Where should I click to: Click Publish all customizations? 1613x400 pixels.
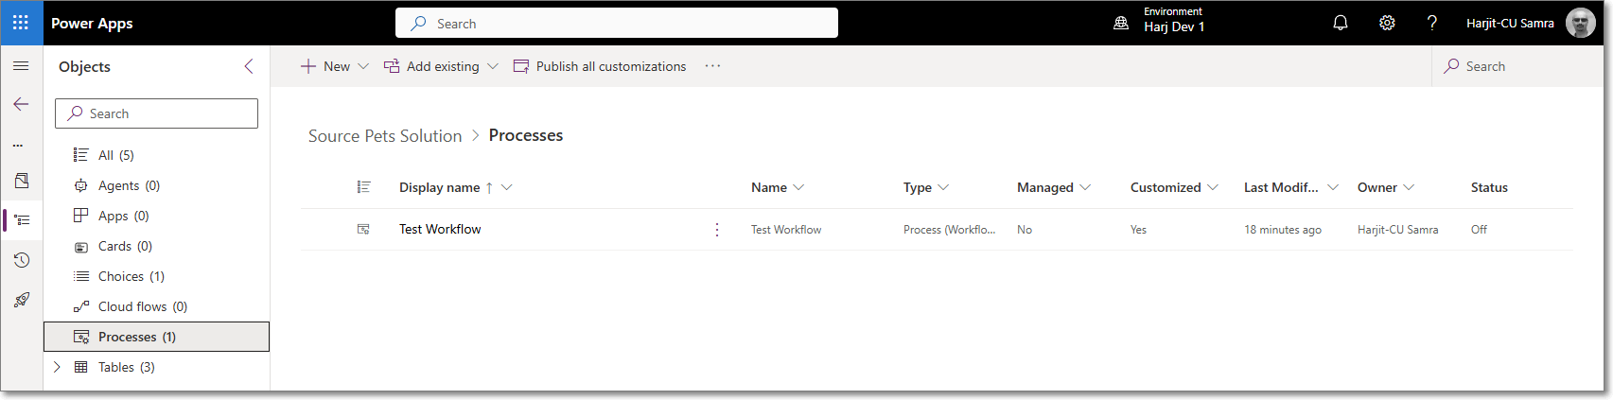600,66
